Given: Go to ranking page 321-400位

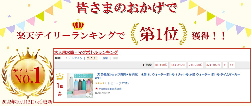Looking at the screenshot, I should point(213,65).
